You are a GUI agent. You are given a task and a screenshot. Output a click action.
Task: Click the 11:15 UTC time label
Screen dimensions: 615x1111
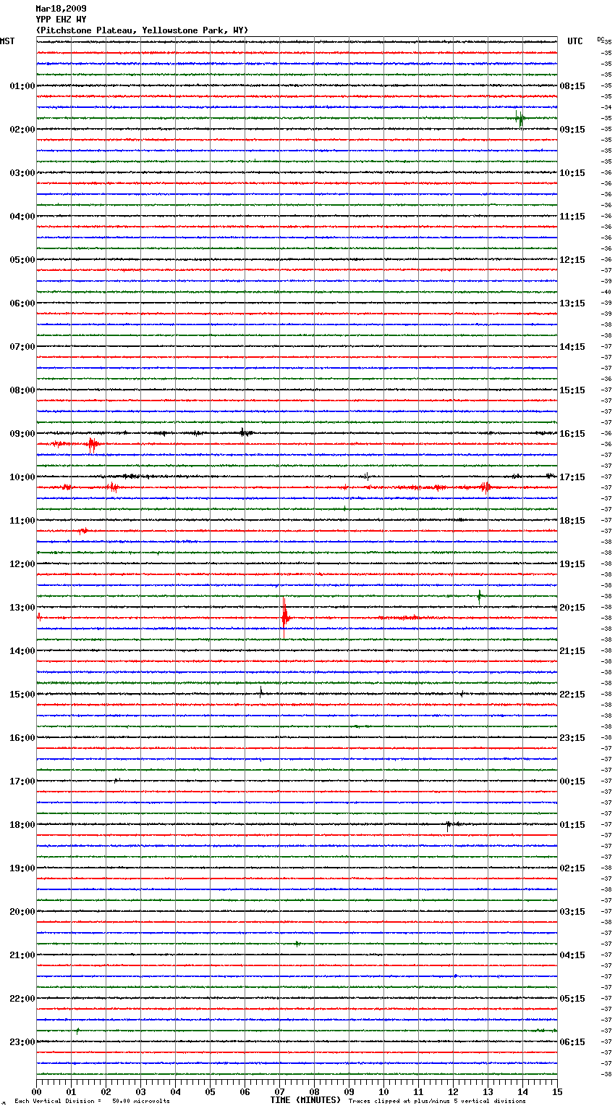point(572,217)
